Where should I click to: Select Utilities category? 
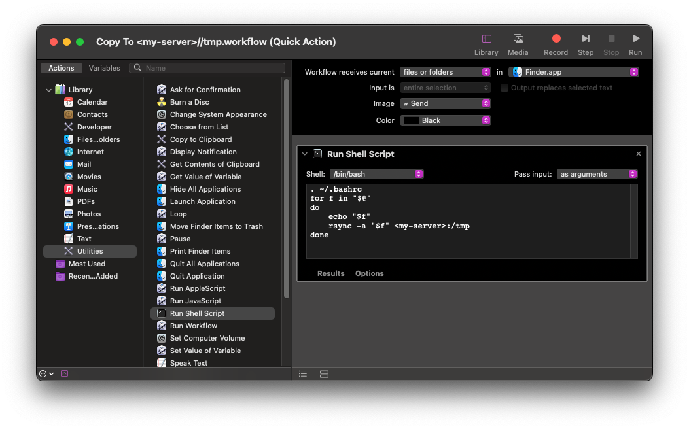coord(90,251)
